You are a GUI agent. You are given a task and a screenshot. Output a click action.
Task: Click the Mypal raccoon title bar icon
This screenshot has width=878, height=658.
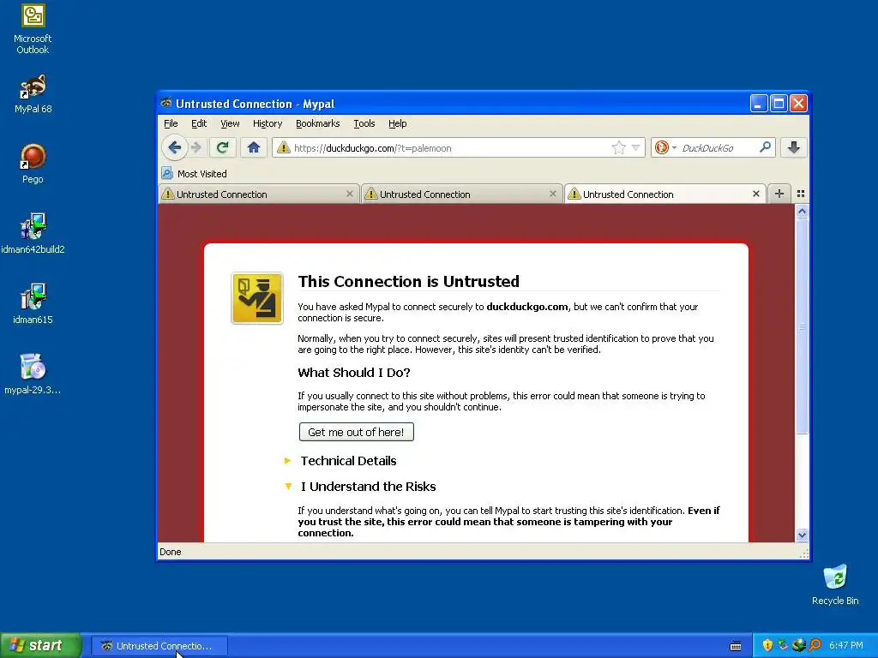pyautogui.click(x=166, y=103)
